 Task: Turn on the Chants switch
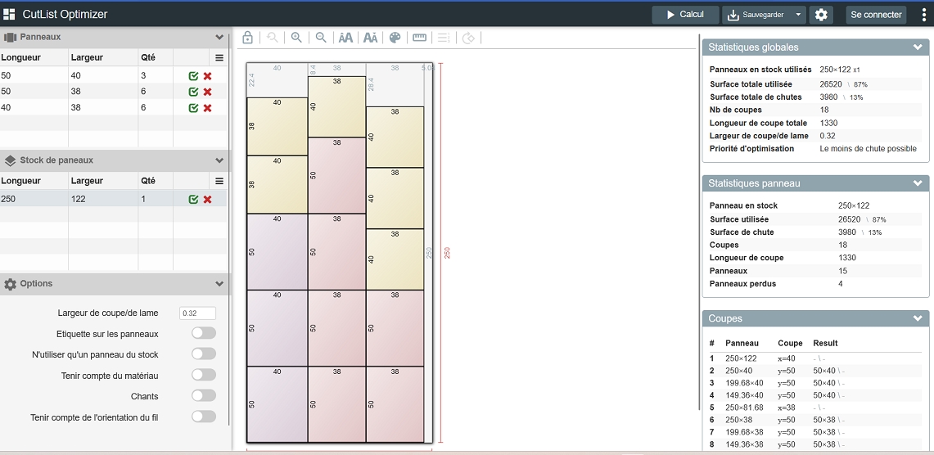[204, 396]
